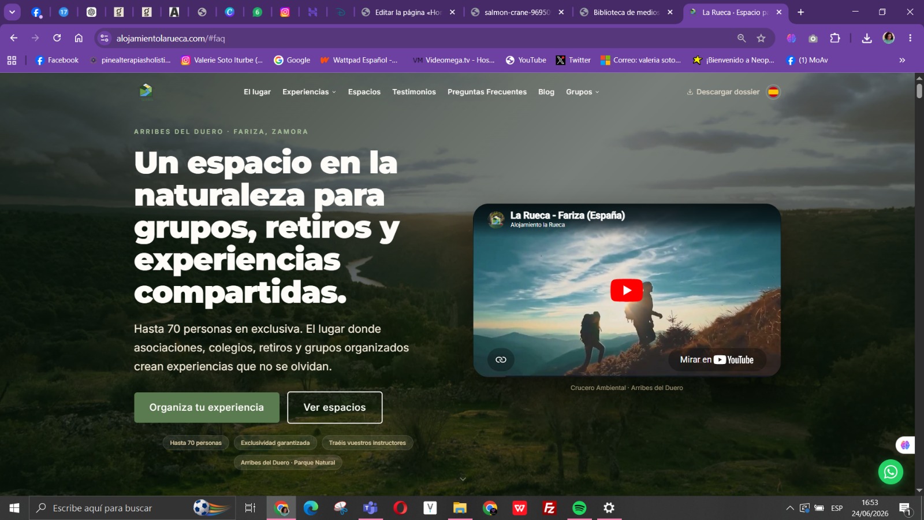Open the Chrome profile avatar

pos(889,38)
